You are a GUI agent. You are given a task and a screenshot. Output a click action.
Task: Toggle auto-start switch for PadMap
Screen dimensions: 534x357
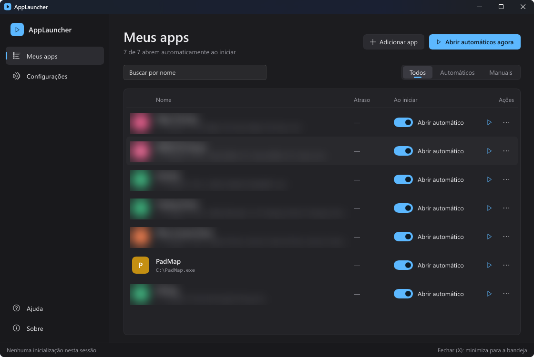(x=403, y=265)
